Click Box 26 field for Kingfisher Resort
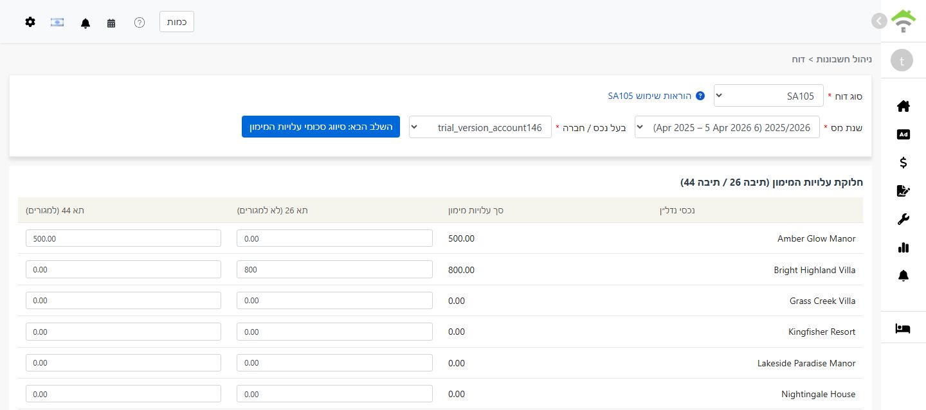926x410 pixels. [334, 332]
